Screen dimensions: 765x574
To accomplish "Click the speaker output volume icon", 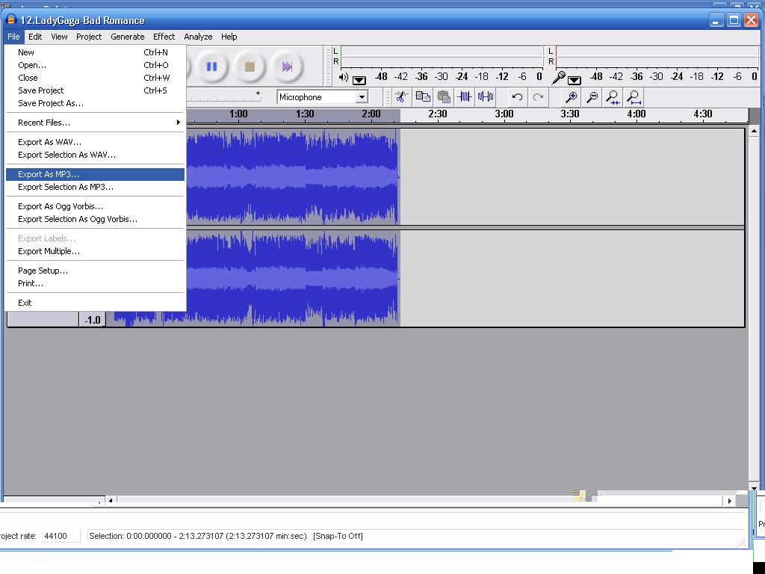I will pos(344,77).
